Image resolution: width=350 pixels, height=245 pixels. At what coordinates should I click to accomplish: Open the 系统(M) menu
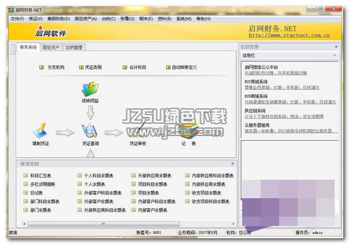click(184, 19)
